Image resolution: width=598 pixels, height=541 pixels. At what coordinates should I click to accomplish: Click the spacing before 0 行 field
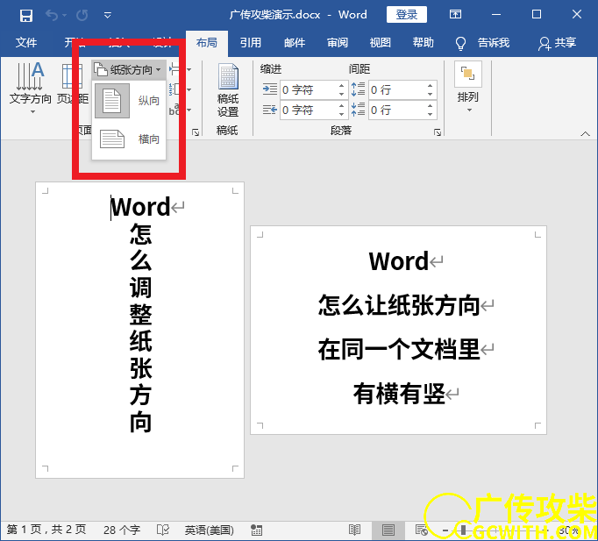click(397, 90)
